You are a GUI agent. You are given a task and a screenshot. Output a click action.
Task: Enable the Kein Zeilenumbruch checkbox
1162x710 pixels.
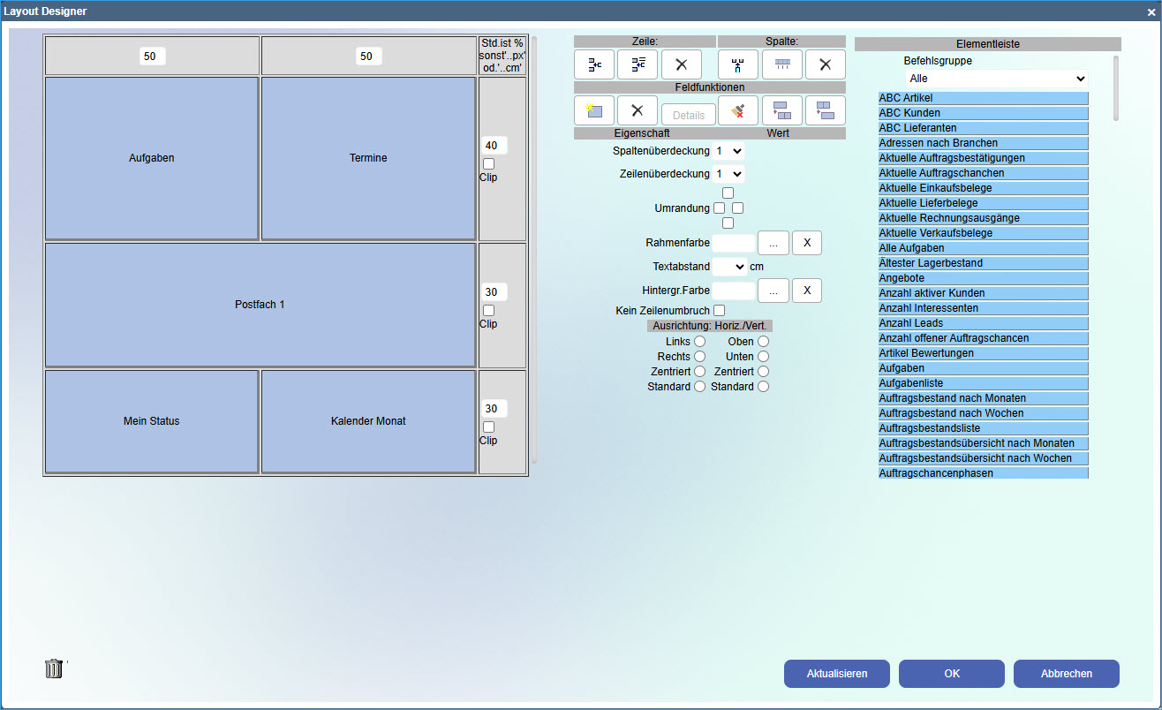[719, 311]
